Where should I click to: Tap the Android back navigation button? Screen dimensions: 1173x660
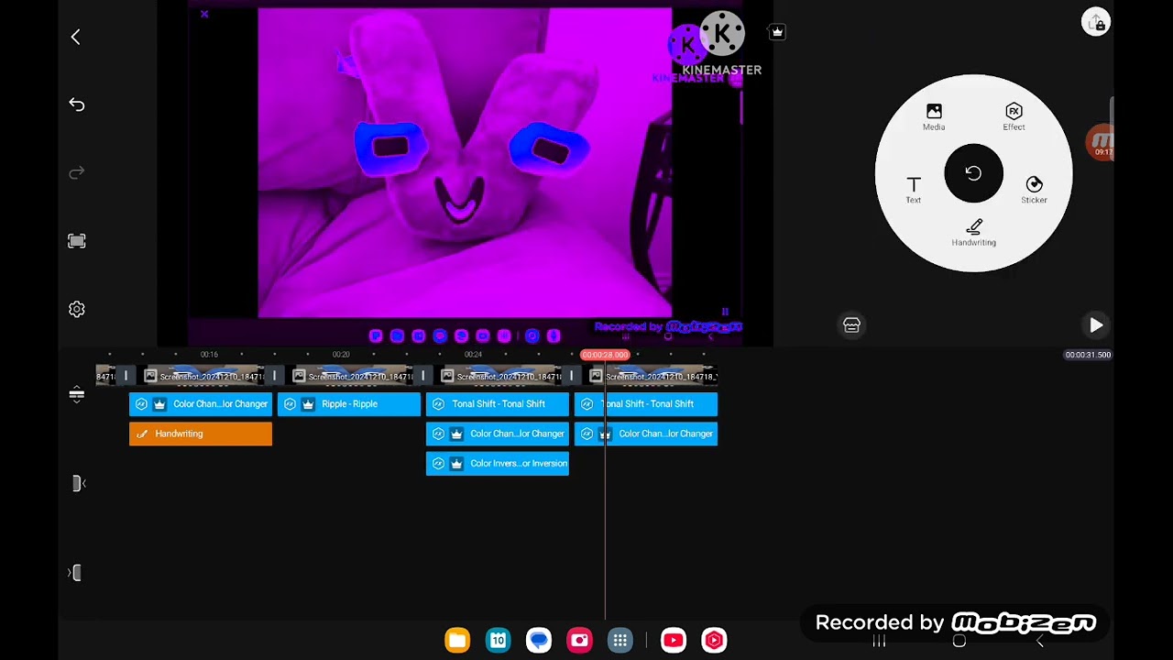click(x=1040, y=642)
